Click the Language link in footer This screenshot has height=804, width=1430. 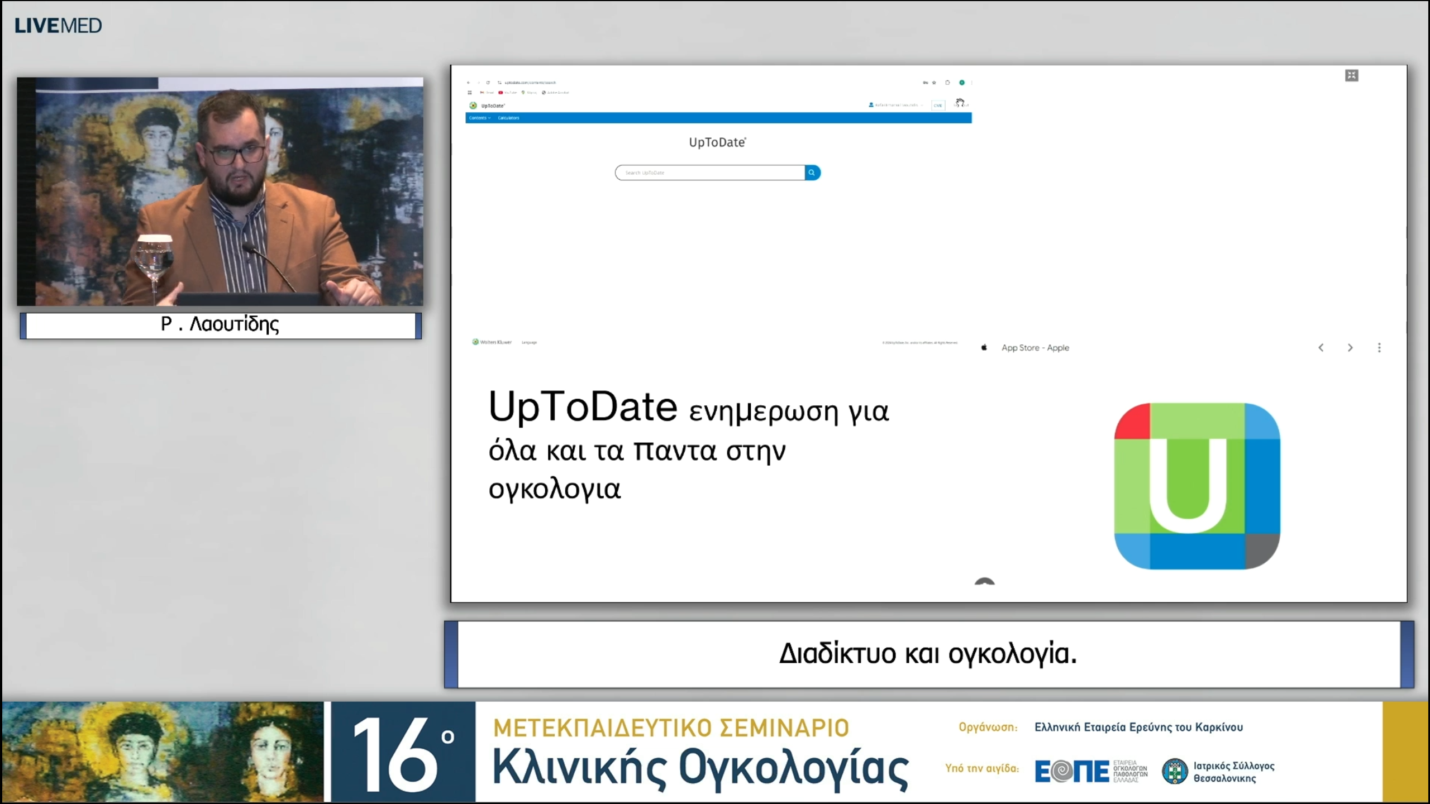click(x=529, y=342)
